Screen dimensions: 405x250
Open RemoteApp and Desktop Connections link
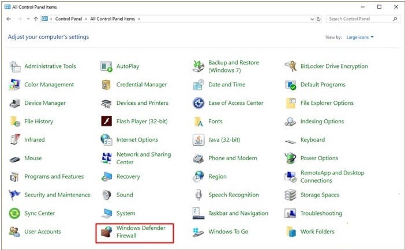[x=332, y=177]
